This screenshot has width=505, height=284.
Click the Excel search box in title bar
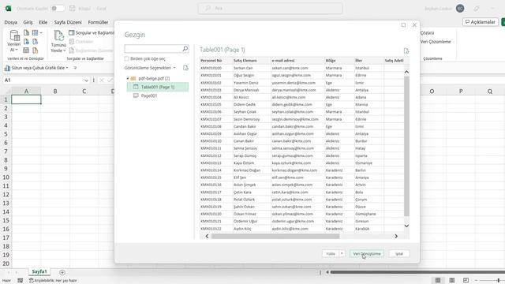tap(270, 9)
